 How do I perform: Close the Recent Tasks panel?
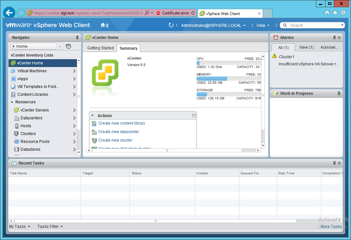pyautogui.click(x=339, y=163)
